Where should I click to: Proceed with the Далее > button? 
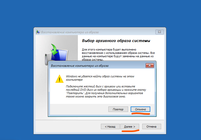[x=130, y=126]
